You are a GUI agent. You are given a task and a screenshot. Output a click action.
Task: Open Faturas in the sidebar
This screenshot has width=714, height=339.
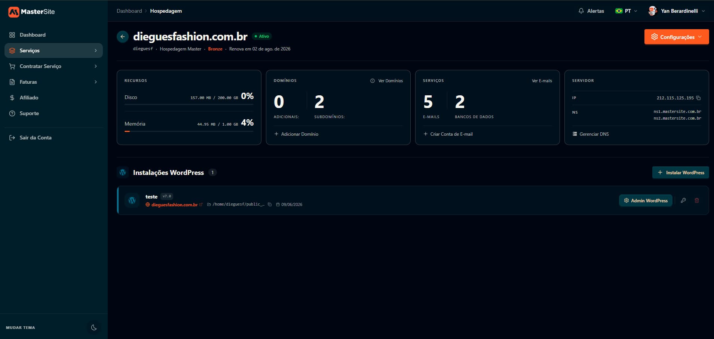[x=53, y=82]
